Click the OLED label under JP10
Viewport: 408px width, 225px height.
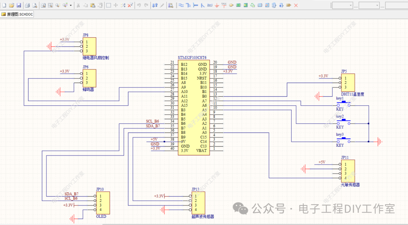(101, 216)
